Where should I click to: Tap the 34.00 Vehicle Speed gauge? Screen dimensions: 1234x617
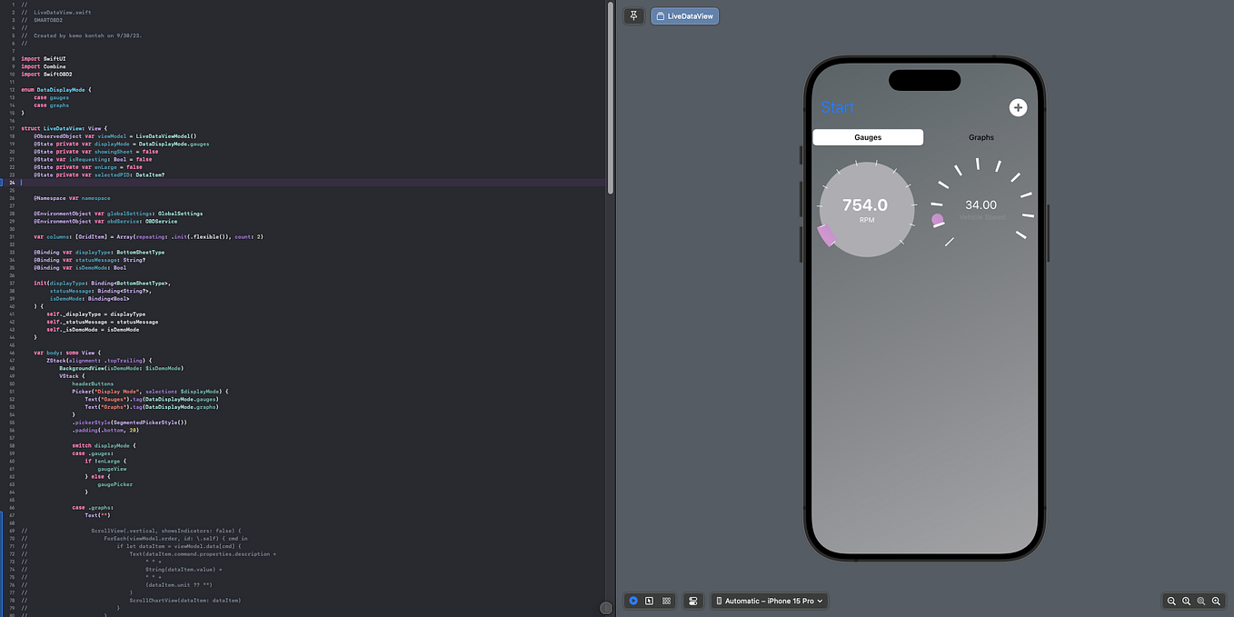pyautogui.click(x=980, y=209)
